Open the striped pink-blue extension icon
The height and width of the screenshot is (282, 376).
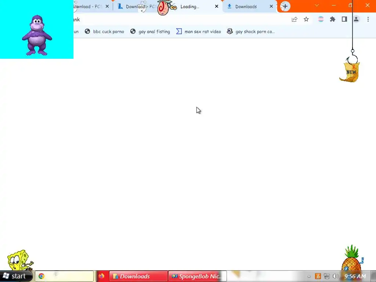point(321,19)
